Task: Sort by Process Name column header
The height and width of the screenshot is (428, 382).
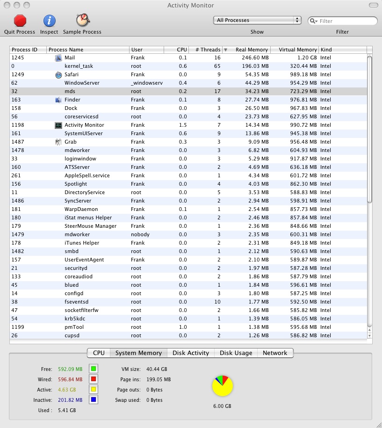Action: tap(88, 50)
